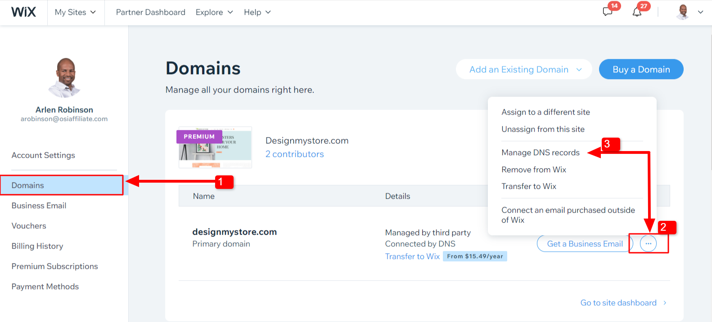This screenshot has height=322, width=712.
Task: Open the My Sites dropdown
Action: tap(75, 12)
